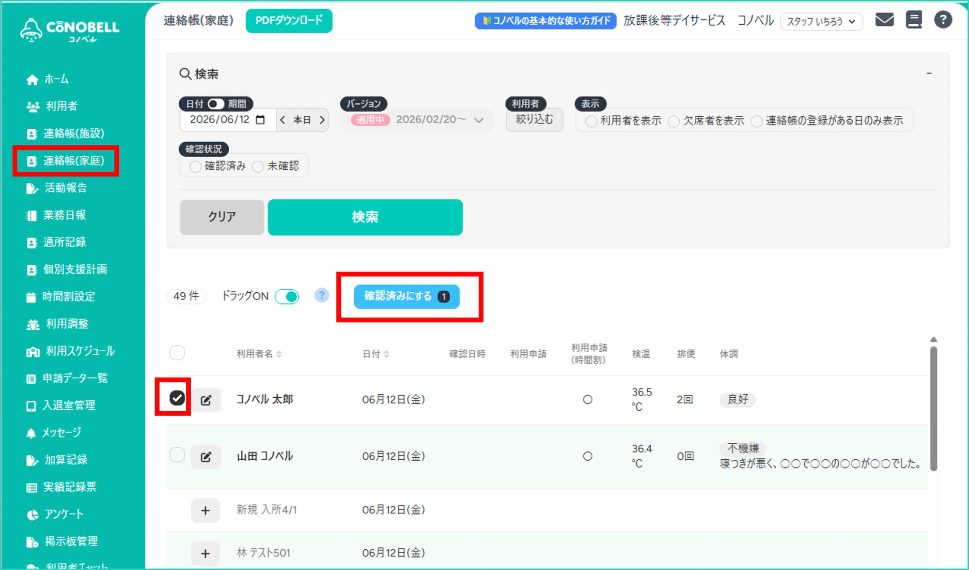Screen dimensions: 969x570
Task: Click the 不機嫌 condition tag
Action: coord(743,448)
